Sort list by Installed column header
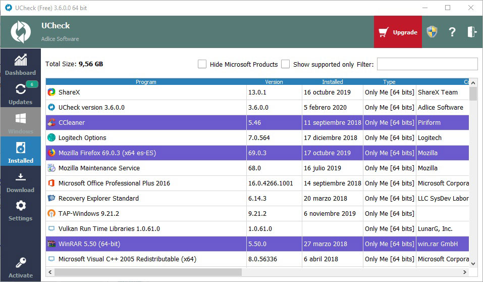The image size is (483, 282). pyautogui.click(x=333, y=82)
